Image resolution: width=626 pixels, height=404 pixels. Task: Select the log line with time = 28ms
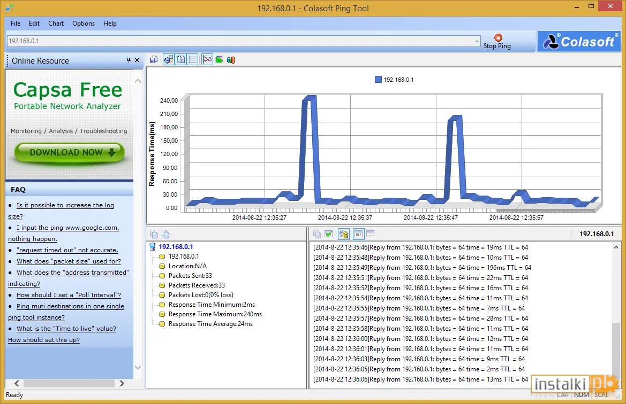pos(420,318)
